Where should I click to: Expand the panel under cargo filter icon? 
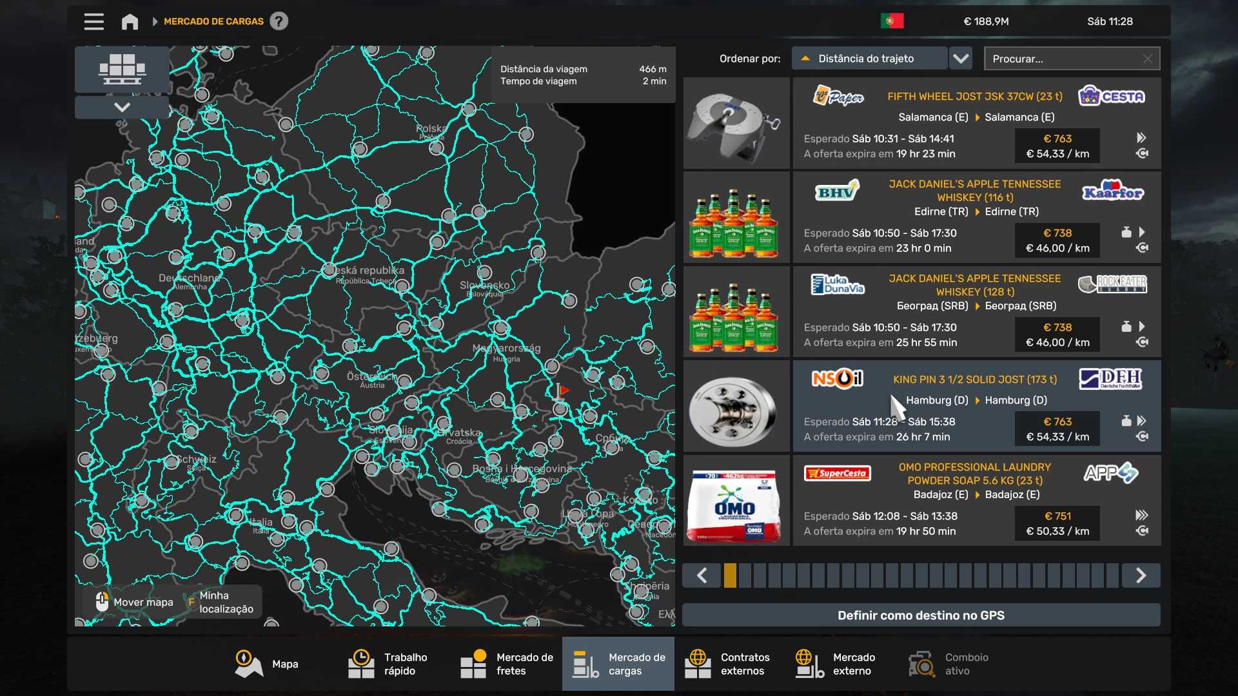point(122,107)
